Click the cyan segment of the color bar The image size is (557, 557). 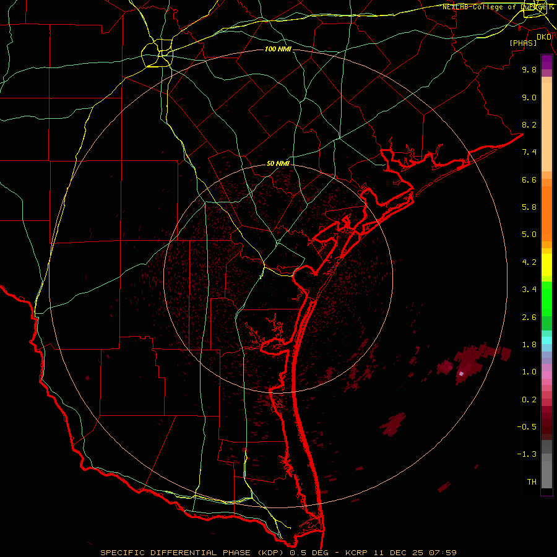546,340
